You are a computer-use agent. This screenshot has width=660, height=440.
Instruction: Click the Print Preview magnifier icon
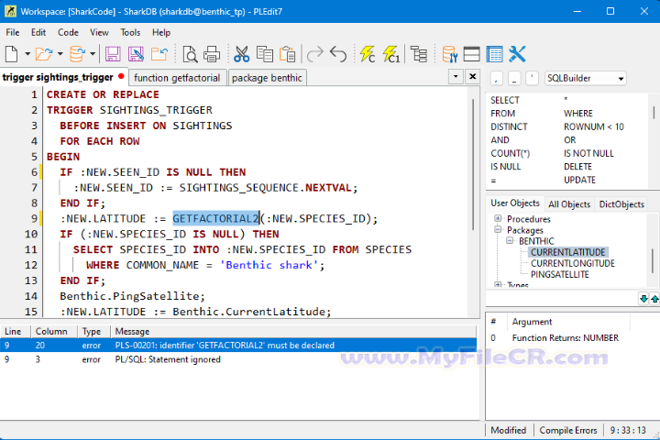tap(190, 54)
